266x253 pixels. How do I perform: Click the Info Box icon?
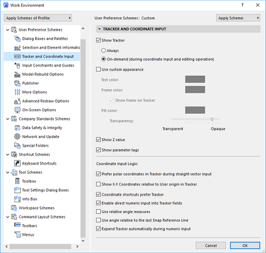click(17, 199)
